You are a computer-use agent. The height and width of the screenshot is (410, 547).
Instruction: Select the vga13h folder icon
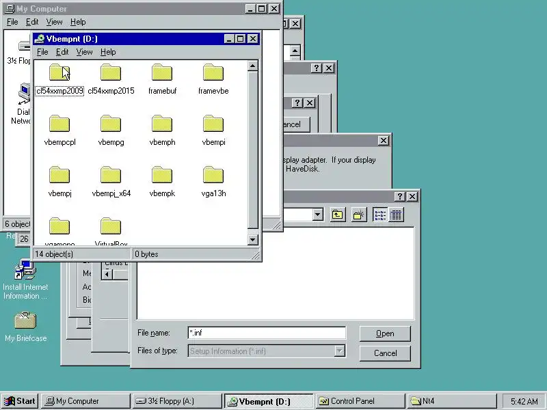pyautogui.click(x=213, y=175)
